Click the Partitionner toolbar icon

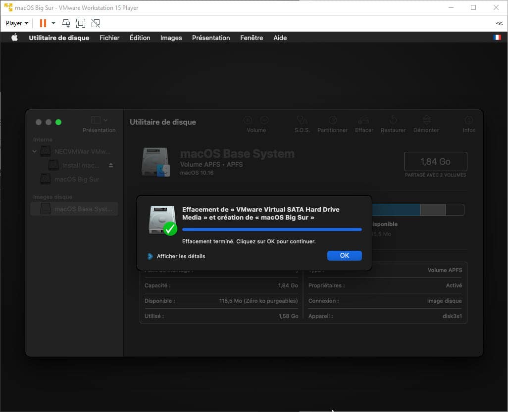coord(332,120)
